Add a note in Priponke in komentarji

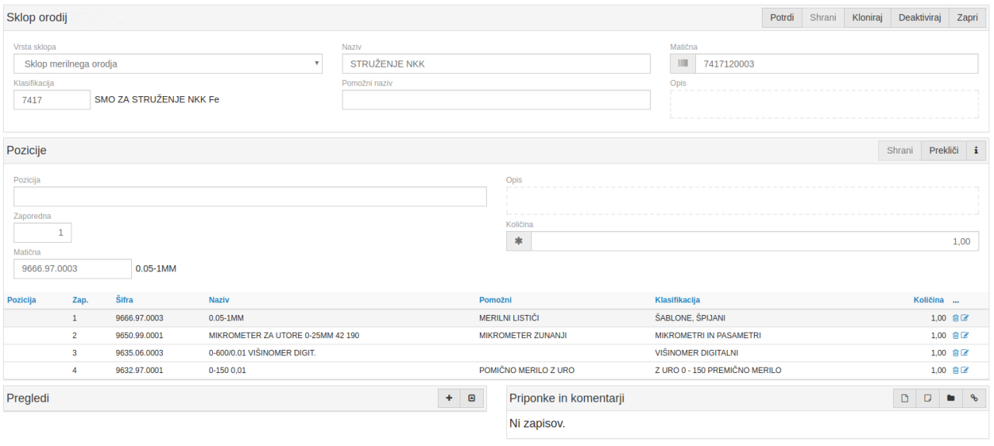point(927,399)
